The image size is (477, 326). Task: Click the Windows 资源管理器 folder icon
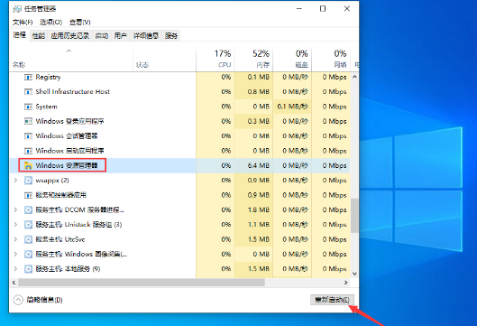pos(28,166)
